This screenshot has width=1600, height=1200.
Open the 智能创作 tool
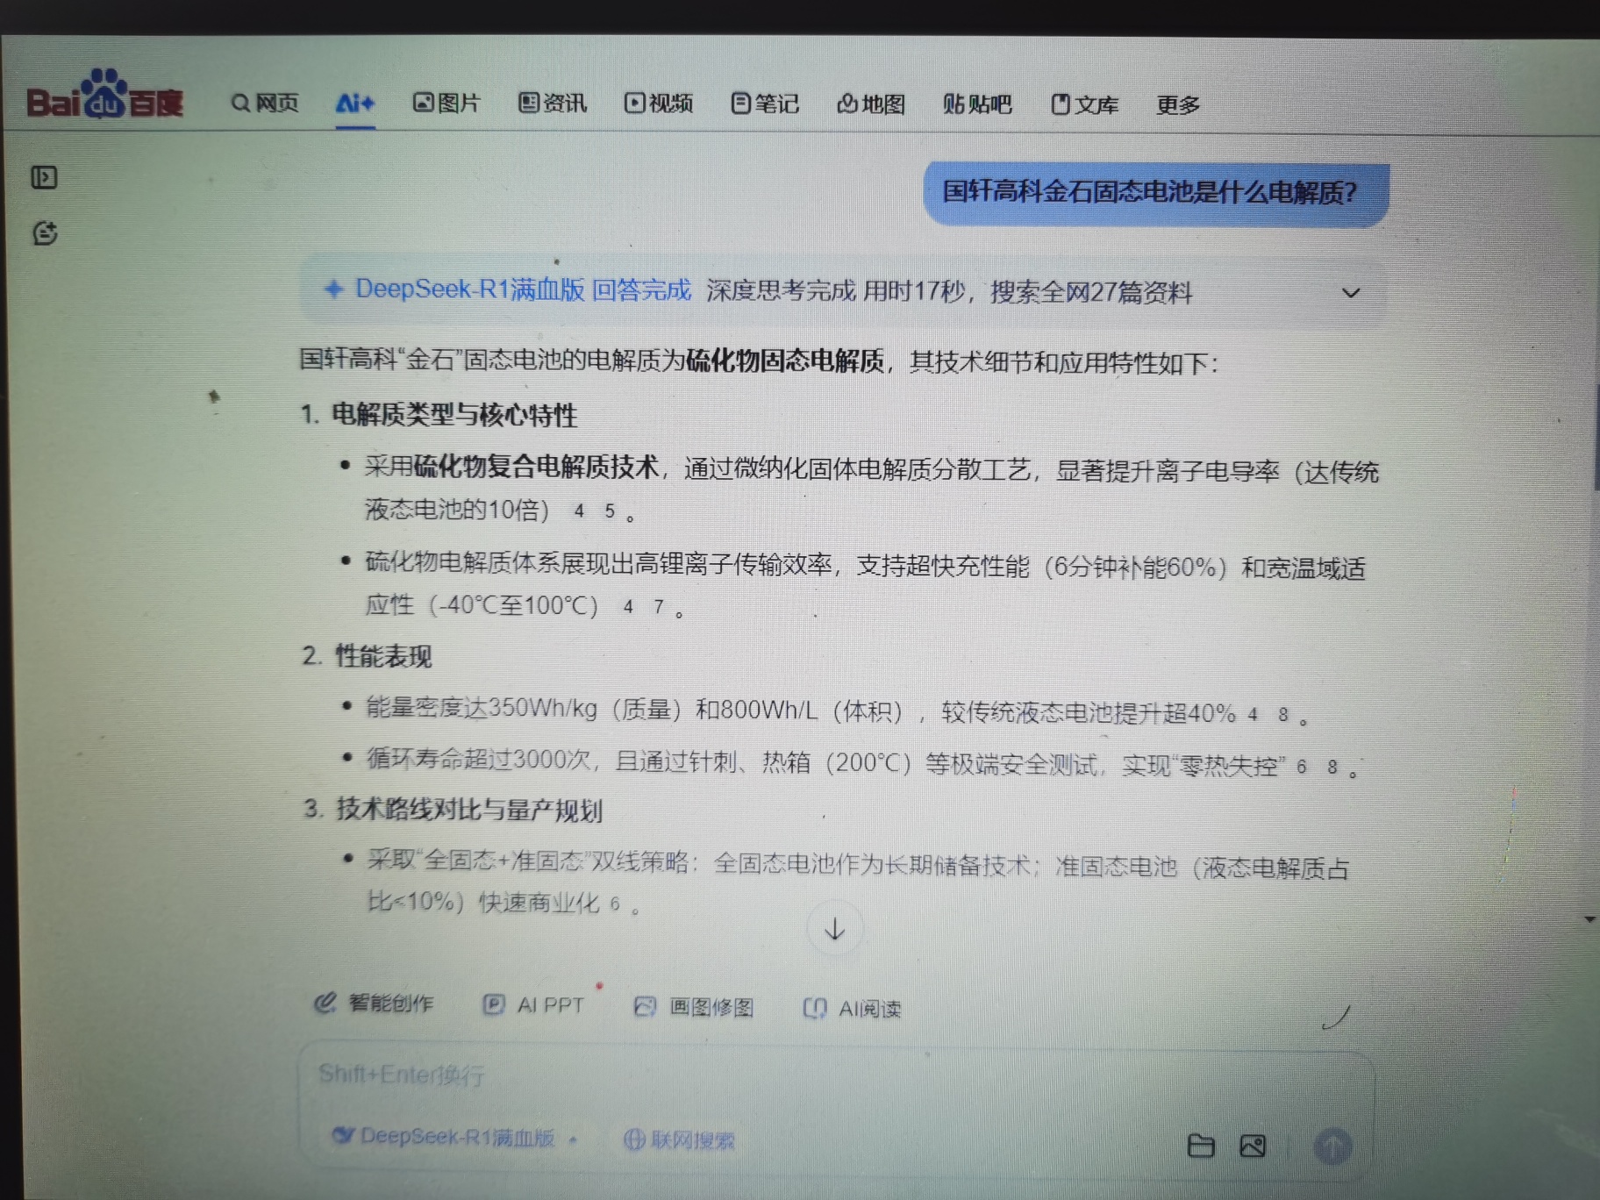pos(375,1003)
